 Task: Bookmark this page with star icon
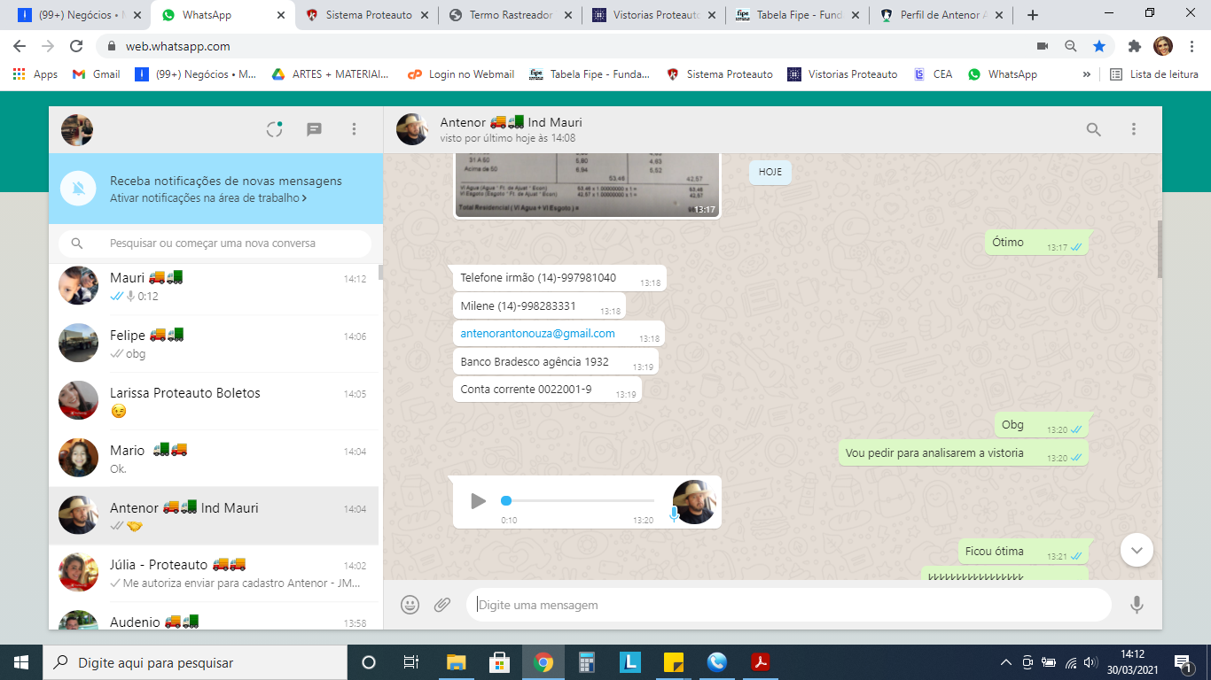coord(1099,46)
